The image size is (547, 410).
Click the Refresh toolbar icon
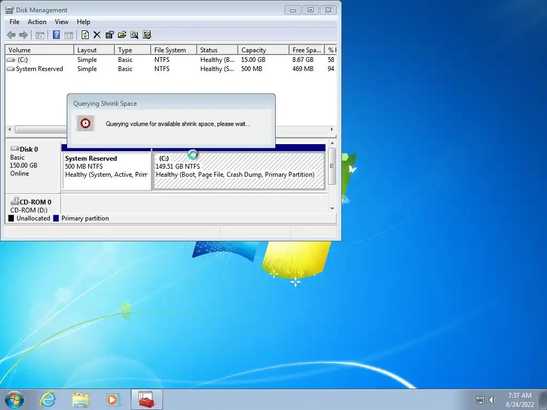(85, 35)
